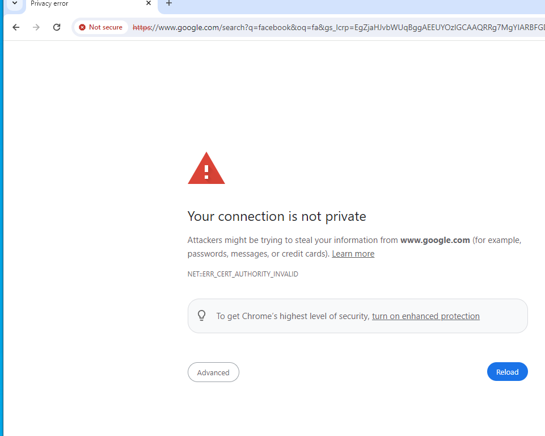Focus the google.com search URL in the address bar
This screenshot has width=545, height=436.
point(340,27)
